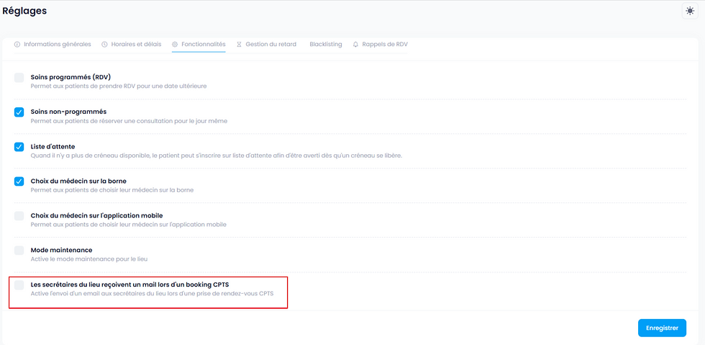Image resolution: width=705 pixels, height=345 pixels.
Task: Click the Enregistrer button
Action: click(662, 328)
